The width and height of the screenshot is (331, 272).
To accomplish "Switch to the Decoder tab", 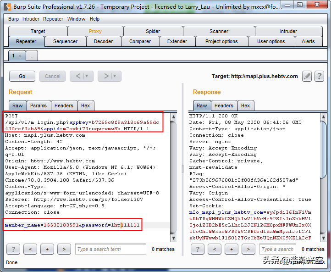I will pyautogui.click(x=104, y=41).
